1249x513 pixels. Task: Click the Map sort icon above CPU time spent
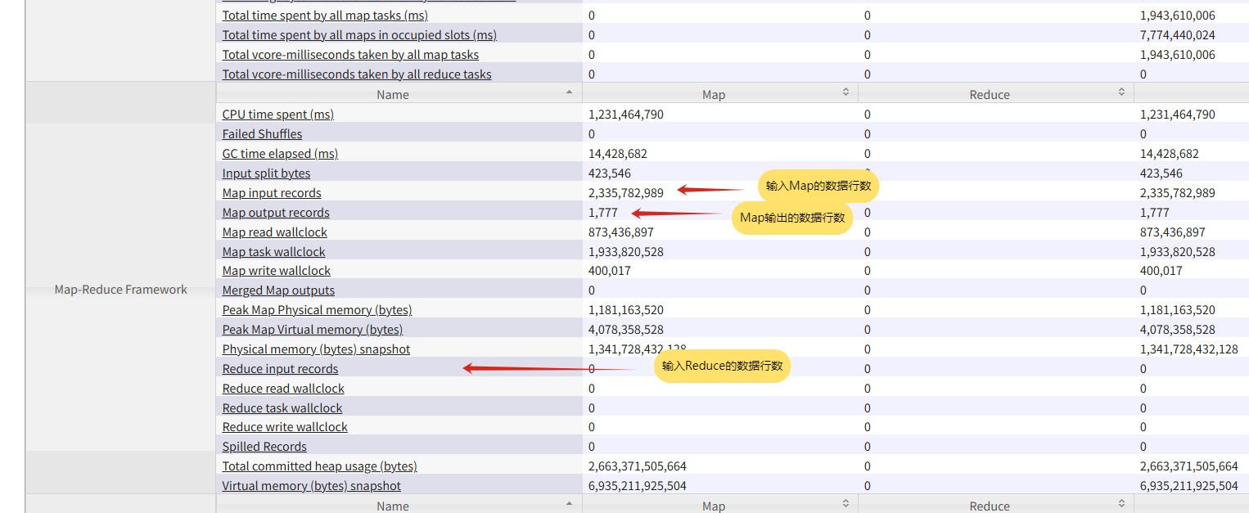coord(845,93)
